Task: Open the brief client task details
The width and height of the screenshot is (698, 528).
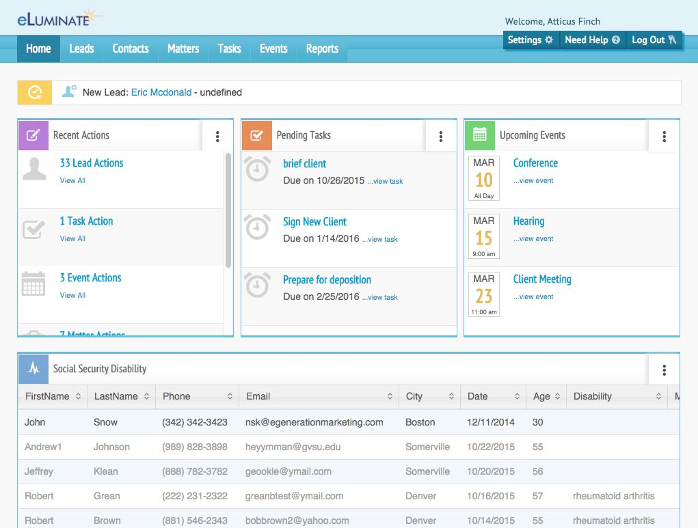Action: (305, 164)
